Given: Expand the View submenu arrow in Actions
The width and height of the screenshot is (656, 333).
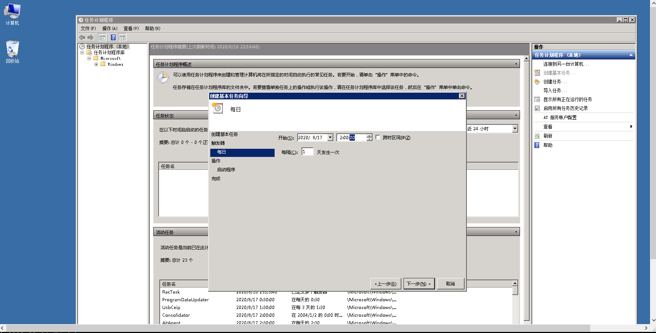Looking at the screenshot, I should pyautogui.click(x=631, y=127).
